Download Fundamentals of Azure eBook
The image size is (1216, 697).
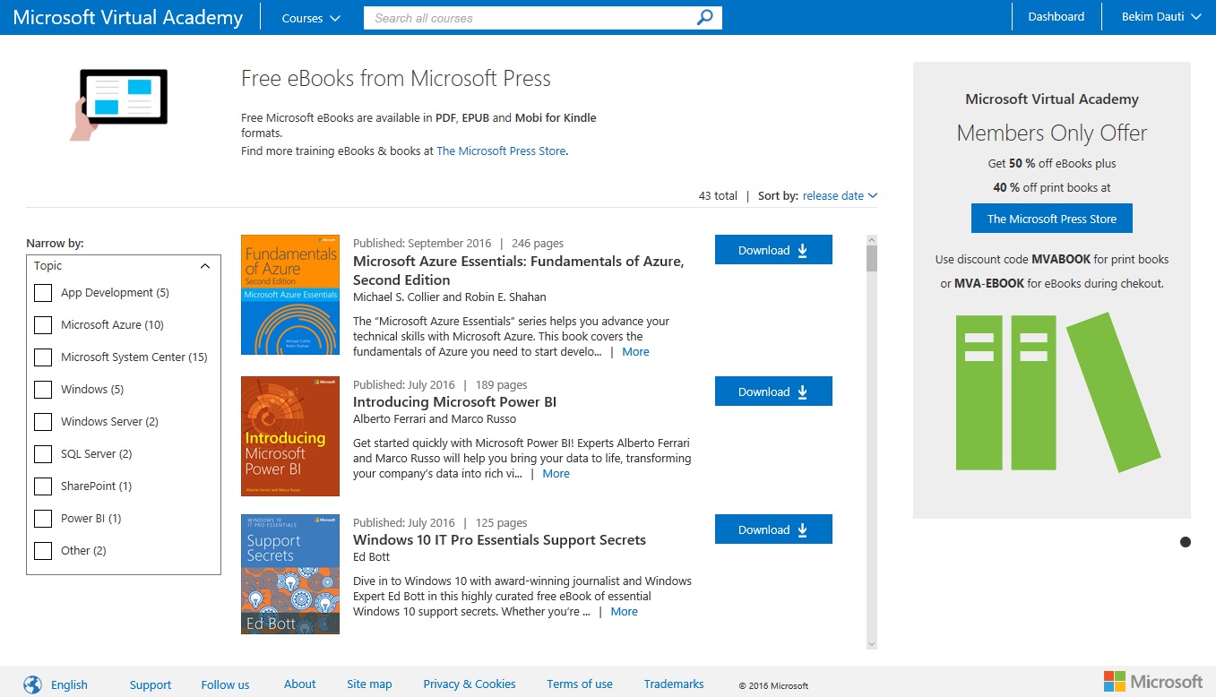tap(773, 250)
